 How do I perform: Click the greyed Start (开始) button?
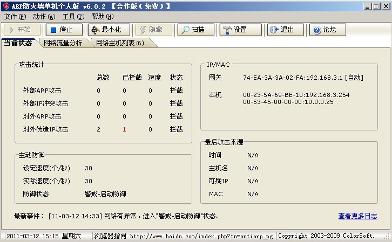tap(22, 30)
